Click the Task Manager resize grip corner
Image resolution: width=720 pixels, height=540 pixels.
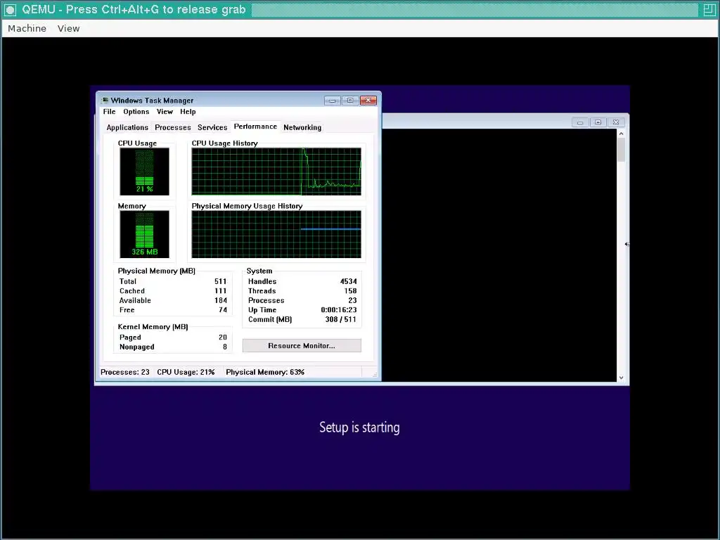tap(375, 375)
